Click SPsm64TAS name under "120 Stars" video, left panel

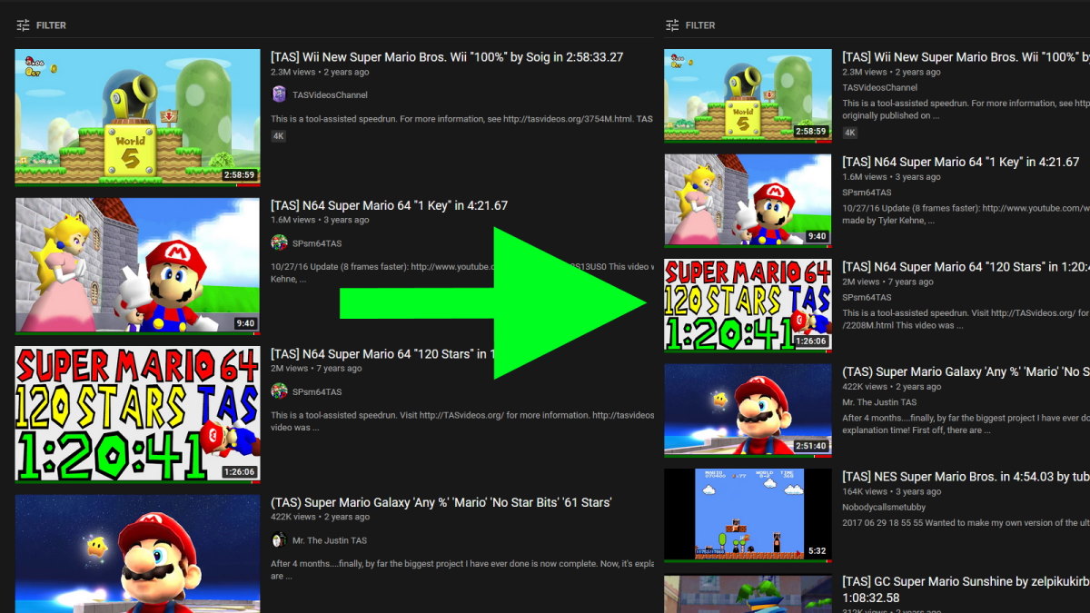click(317, 391)
